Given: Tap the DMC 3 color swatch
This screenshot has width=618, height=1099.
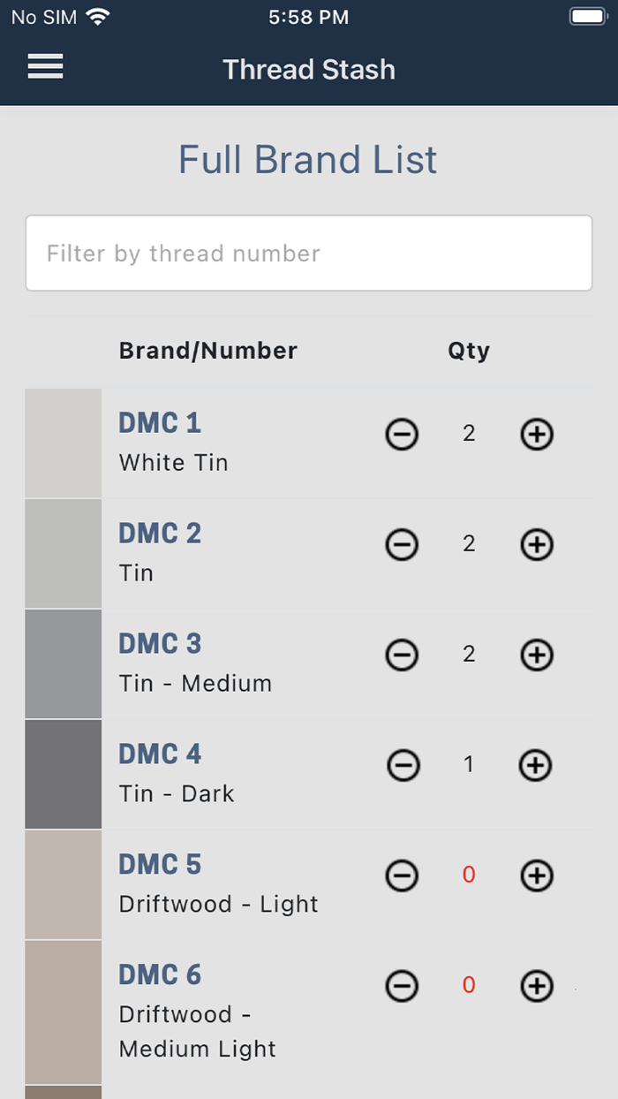Looking at the screenshot, I should click(x=64, y=663).
